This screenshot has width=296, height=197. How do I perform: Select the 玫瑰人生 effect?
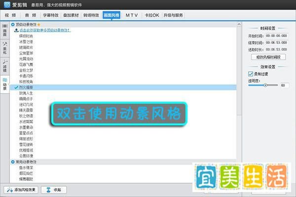[x=26, y=93]
